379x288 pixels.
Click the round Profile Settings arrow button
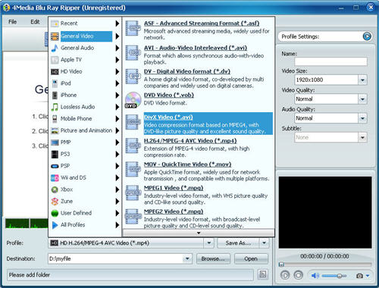[367, 36]
